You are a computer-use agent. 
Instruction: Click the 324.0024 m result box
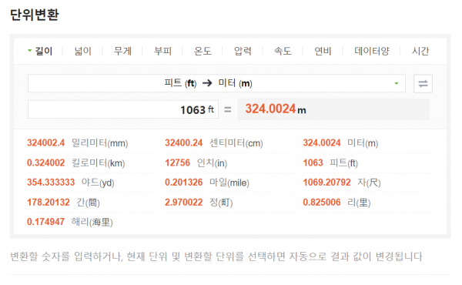[333, 109]
